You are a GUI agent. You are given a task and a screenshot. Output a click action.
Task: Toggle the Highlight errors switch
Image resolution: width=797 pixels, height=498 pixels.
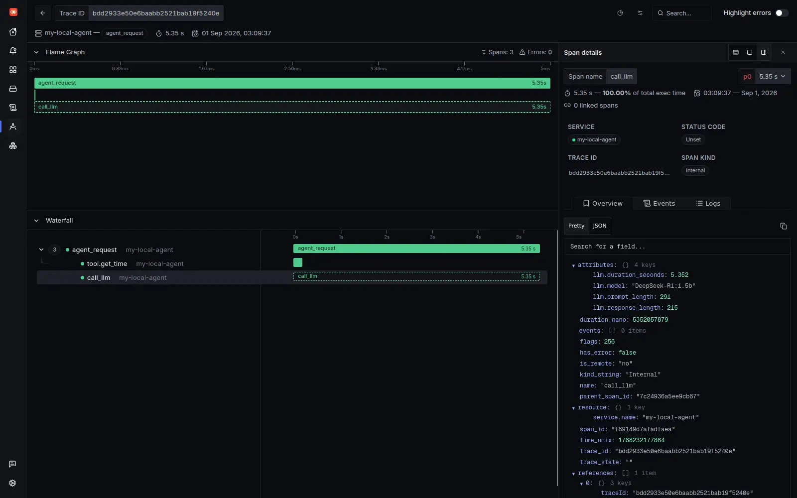pos(782,13)
